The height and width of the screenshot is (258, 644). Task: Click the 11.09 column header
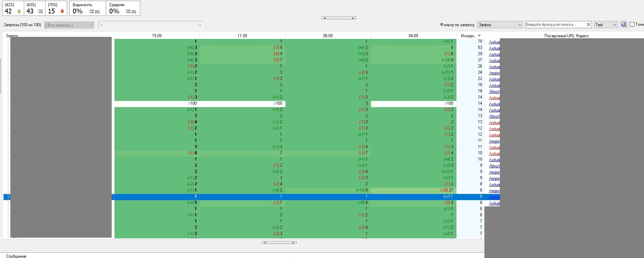[242, 35]
